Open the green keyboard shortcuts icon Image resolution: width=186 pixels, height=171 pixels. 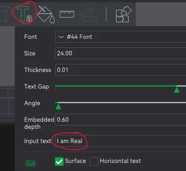click(30, 163)
